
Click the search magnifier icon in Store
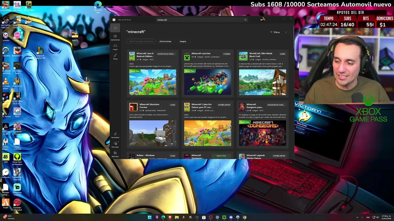point(245,20)
